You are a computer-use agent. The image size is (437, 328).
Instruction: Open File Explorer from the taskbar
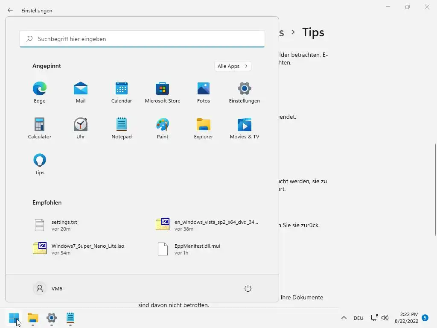(32, 318)
